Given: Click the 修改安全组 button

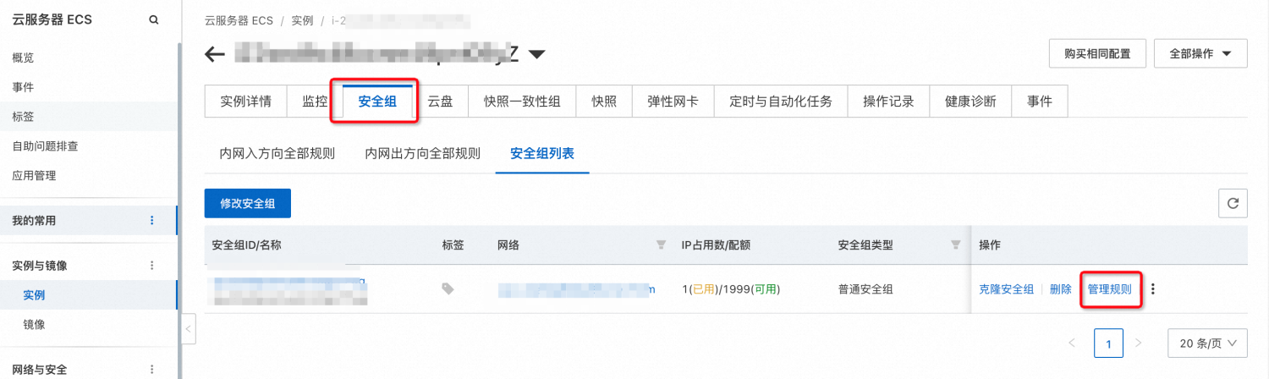Looking at the screenshot, I should coord(247,203).
